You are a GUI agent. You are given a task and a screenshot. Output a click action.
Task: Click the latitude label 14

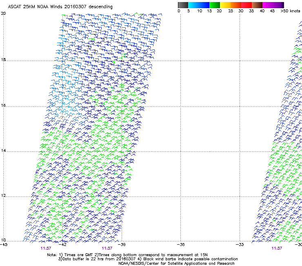pos(3,150)
